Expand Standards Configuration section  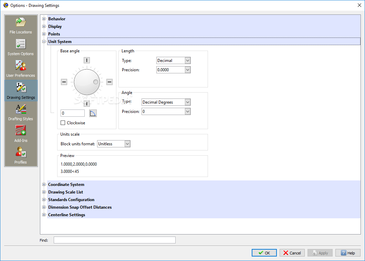pos(44,199)
